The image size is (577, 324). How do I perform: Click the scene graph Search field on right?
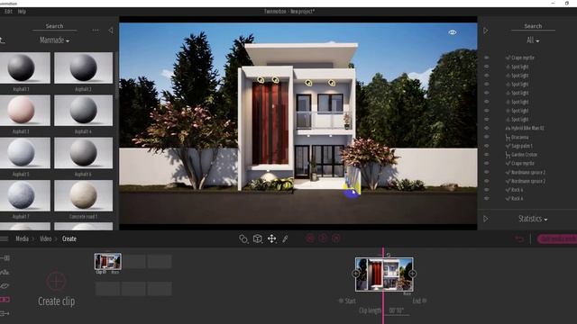point(533,26)
